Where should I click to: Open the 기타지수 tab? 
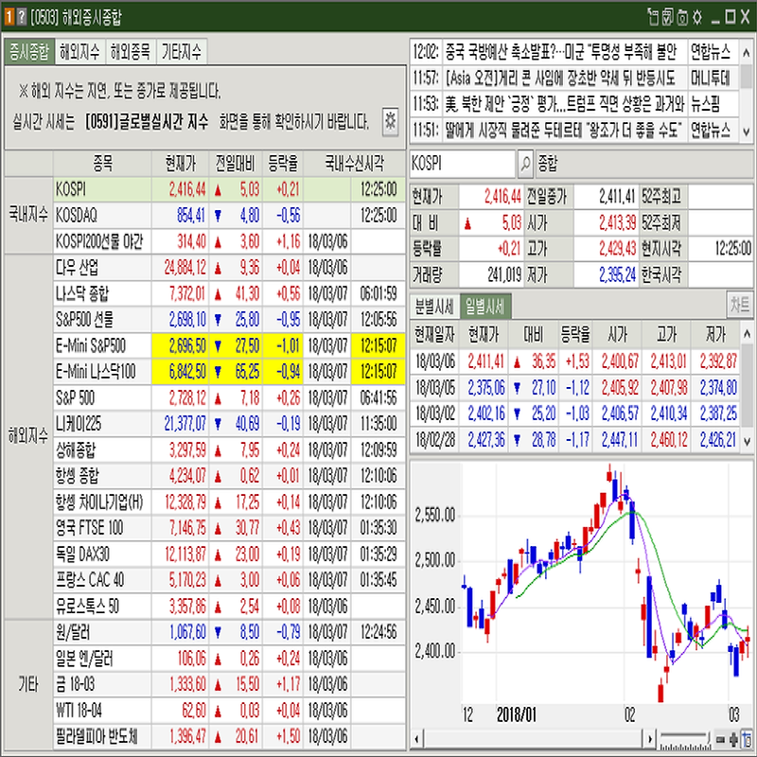181,52
